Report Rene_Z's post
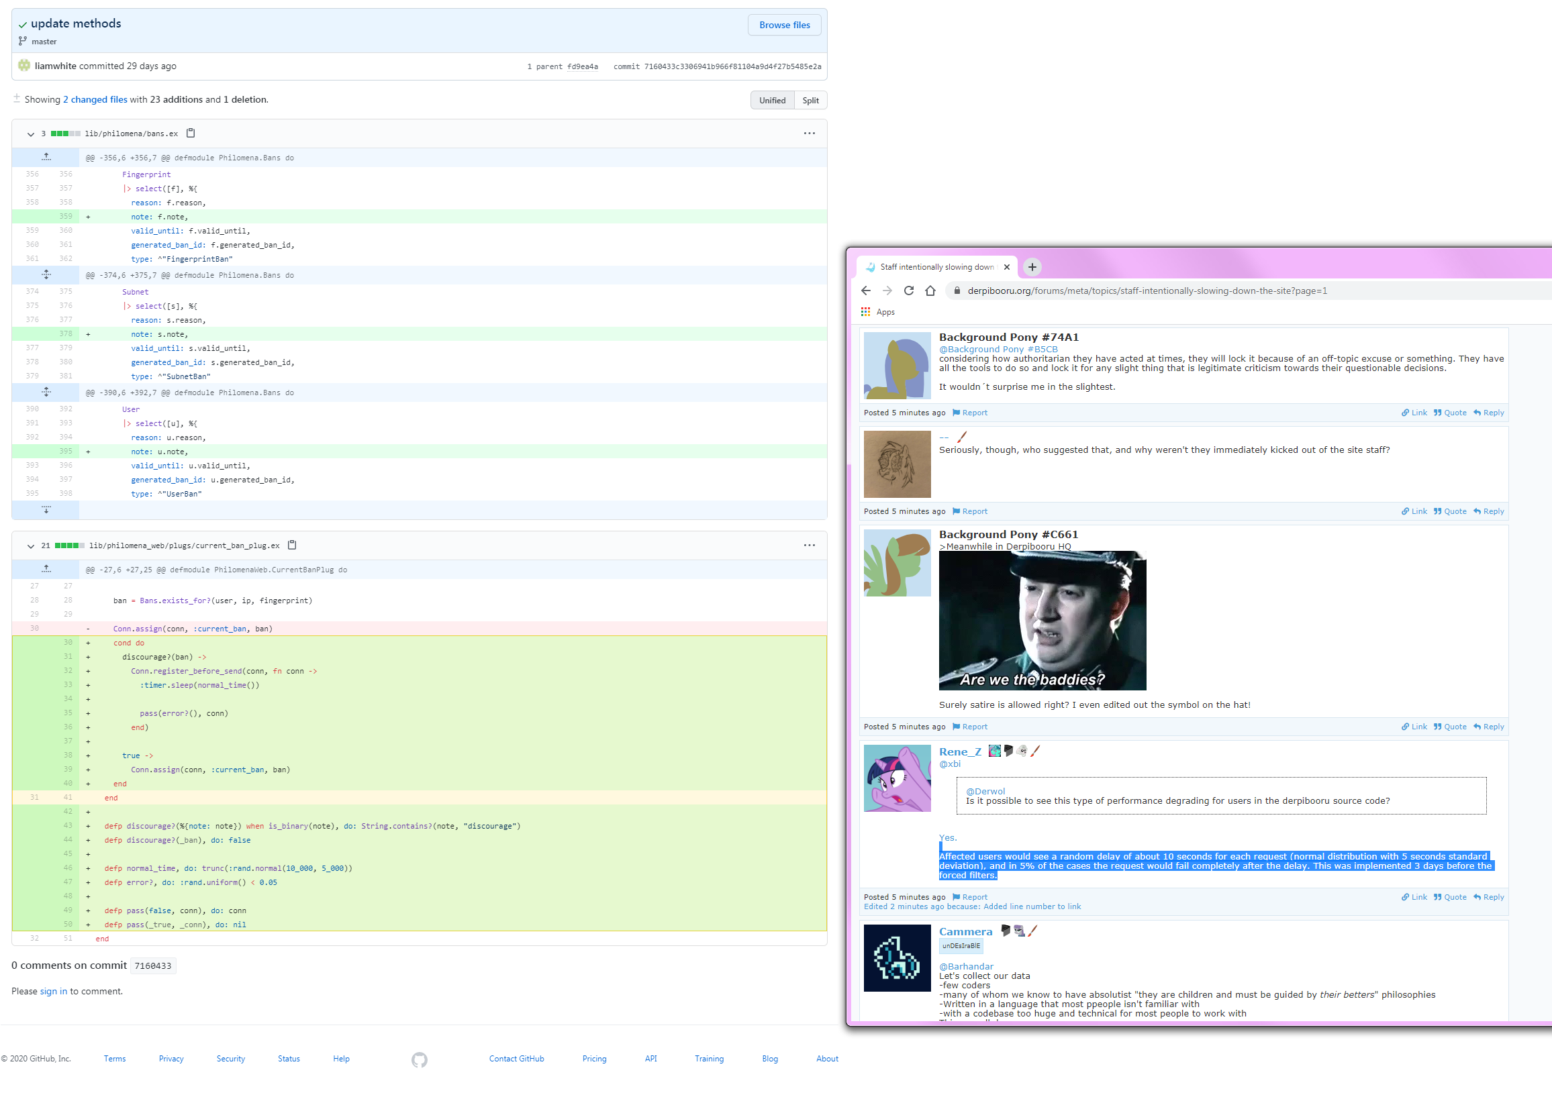Screen dimensions: 1552x1097 (x=970, y=897)
